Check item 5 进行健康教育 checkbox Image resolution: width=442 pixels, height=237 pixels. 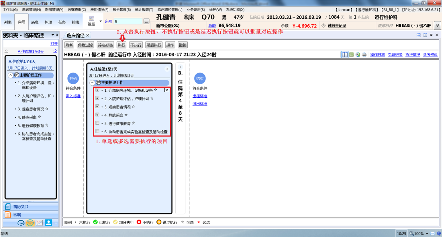tap(97, 123)
